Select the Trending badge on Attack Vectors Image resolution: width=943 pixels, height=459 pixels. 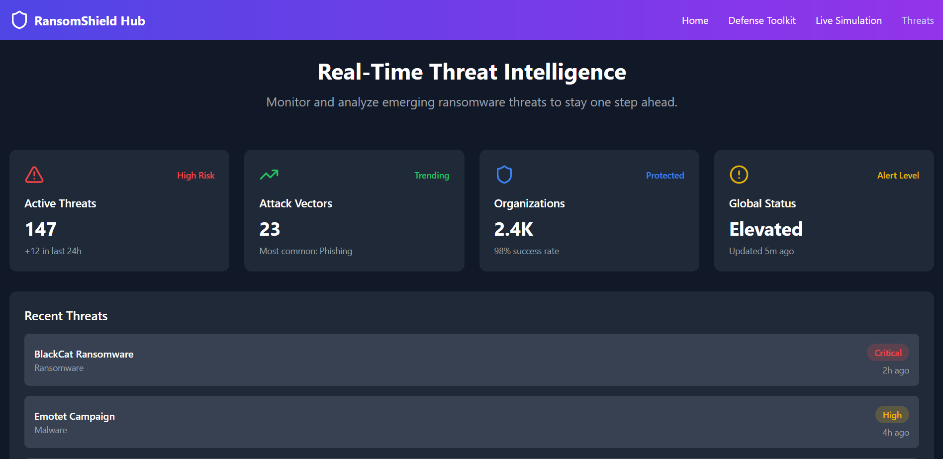tap(432, 175)
